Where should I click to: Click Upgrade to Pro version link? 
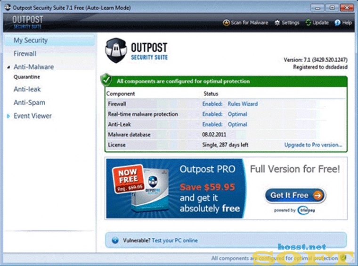(x=313, y=145)
